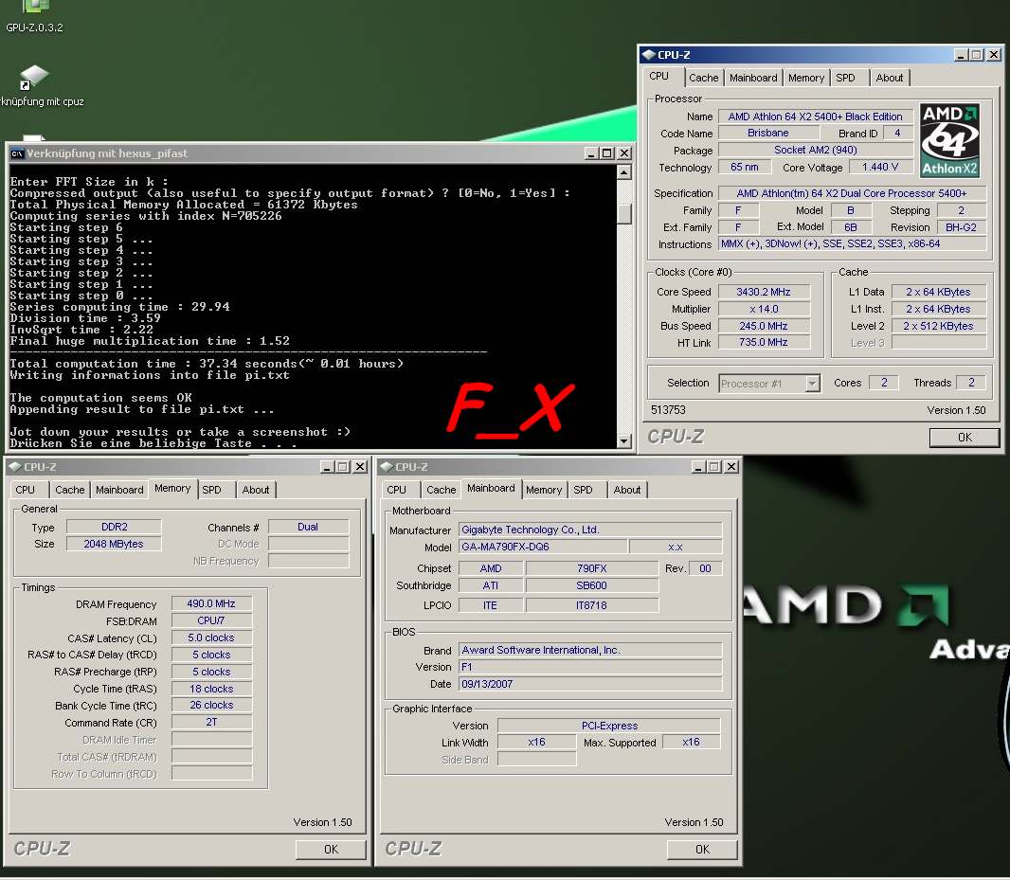Click the Graphic Interface Version PCI-Express
This screenshot has height=880, width=1010.
pyautogui.click(x=608, y=726)
